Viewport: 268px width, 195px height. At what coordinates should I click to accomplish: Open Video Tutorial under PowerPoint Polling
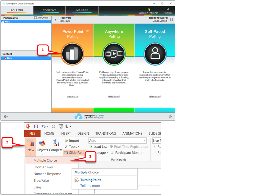[73, 97]
